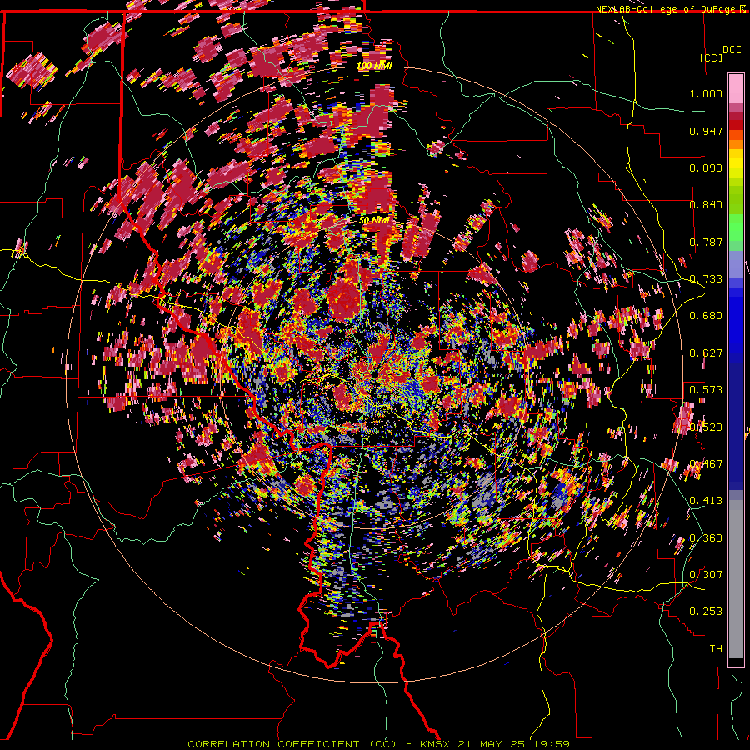Select the 0.733 scale value
Screen dimensions: 750x750
click(706, 279)
